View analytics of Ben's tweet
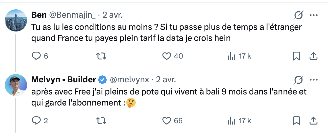This screenshot has width=328, height=137. tap(231, 56)
